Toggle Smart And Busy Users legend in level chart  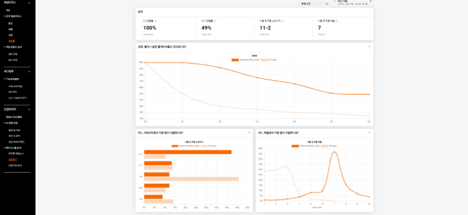coord(306,146)
